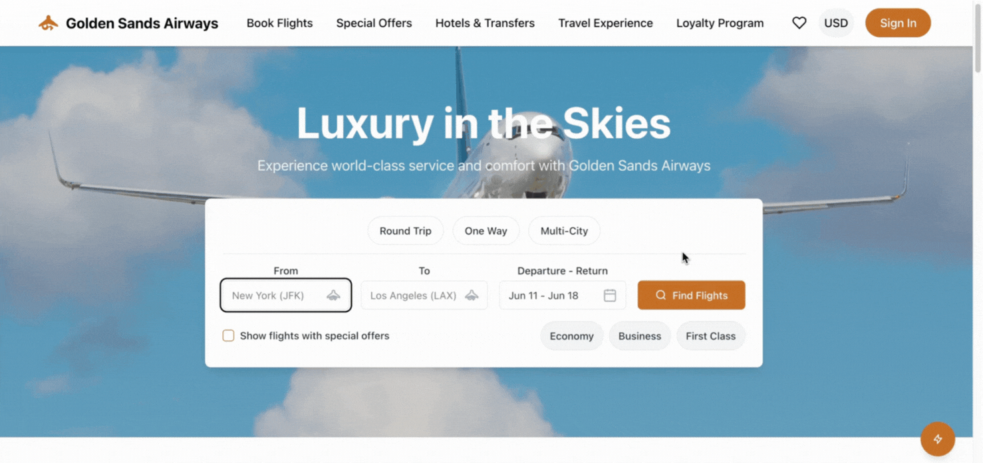Enable show flights with special offers
Image resolution: width=983 pixels, height=463 pixels.
[228, 335]
